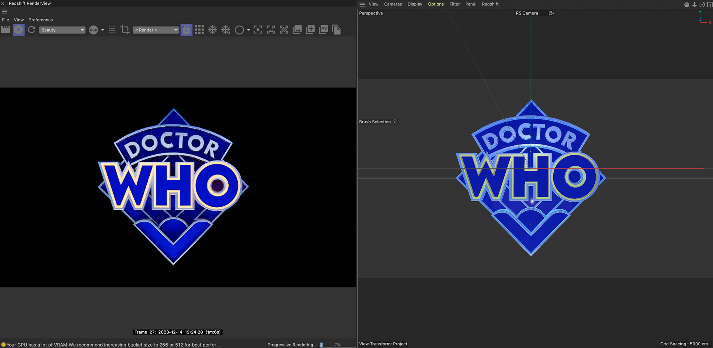Expand the circle icon dropdown arrow

pos(248,30)
